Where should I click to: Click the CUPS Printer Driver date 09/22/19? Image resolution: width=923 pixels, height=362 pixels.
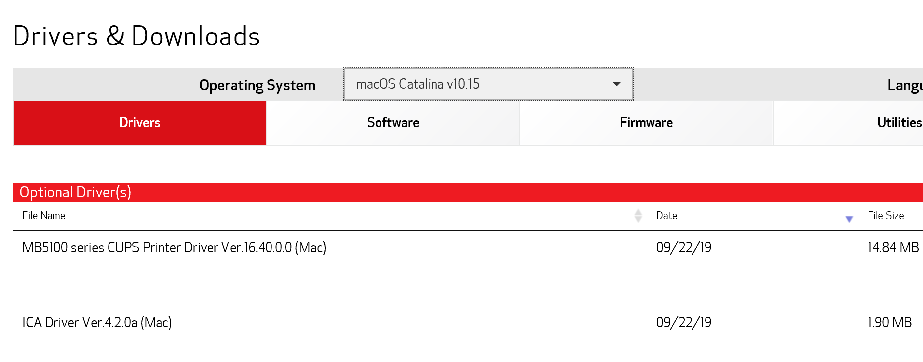point(684,247)
